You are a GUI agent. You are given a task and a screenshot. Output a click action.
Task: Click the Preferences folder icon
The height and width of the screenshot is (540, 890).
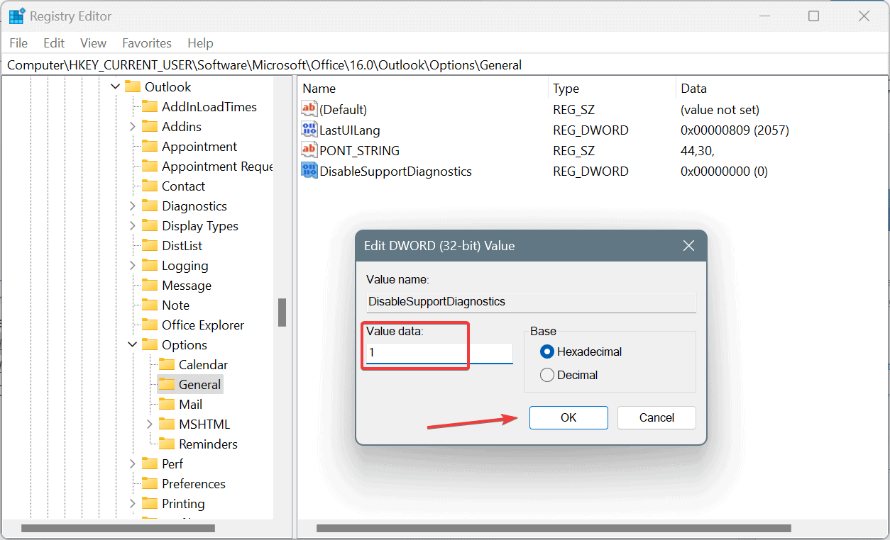pyautogui.click(x=150, y=483)
